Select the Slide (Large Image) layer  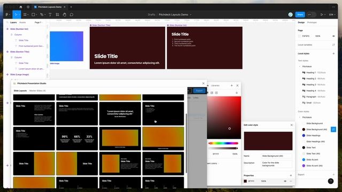pyautogui.click(x=19, y=75)
